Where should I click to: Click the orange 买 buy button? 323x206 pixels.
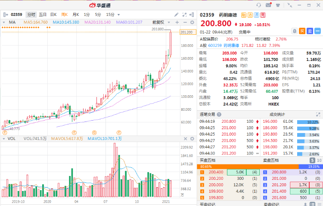coord(302,31)
